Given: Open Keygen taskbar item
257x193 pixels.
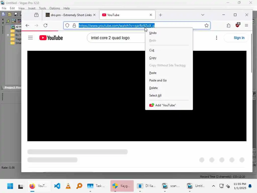Looking at the screenshot, I should 122,186.
